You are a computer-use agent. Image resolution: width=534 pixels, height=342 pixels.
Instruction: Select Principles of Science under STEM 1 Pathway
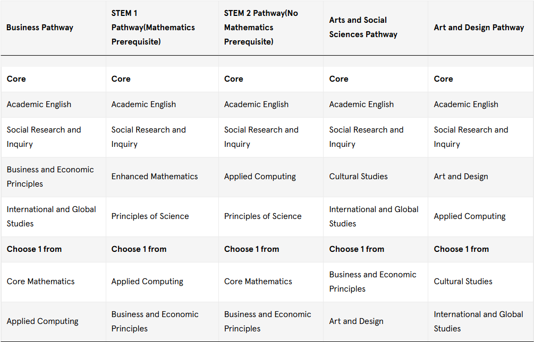pos(150,216)
